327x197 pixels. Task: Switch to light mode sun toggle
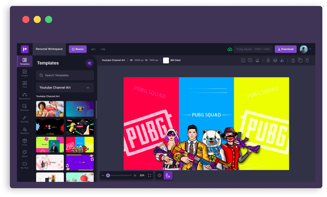(160, 175)
